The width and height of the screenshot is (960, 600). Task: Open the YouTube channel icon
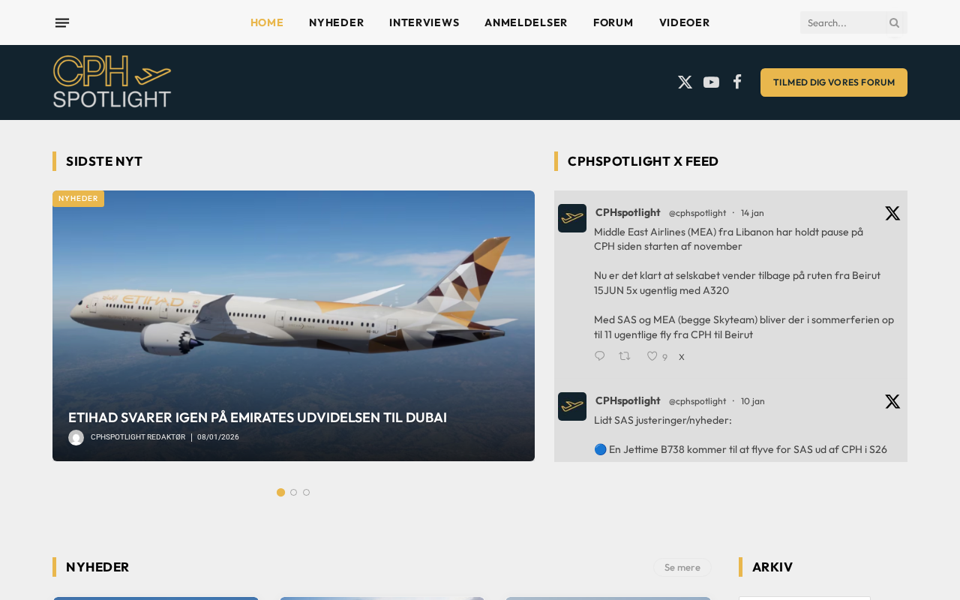point(711,82)
